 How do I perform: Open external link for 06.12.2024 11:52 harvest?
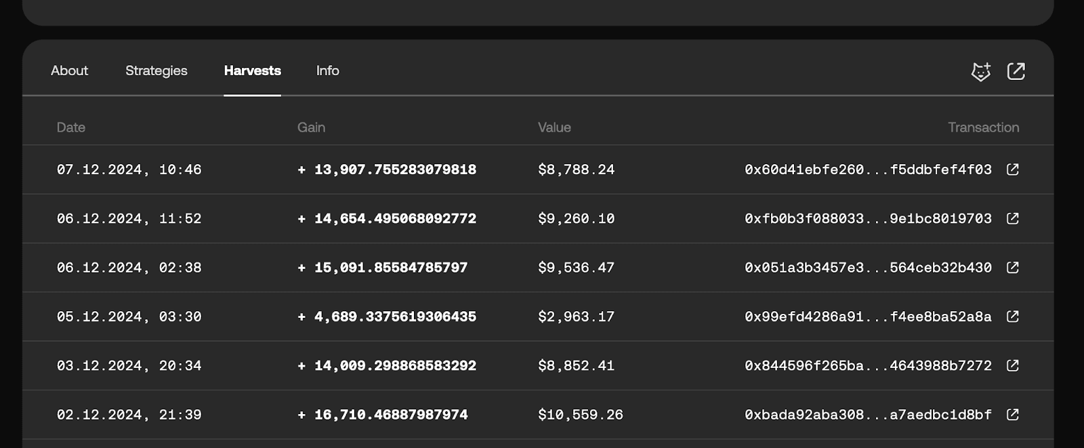pos(1012,218)
